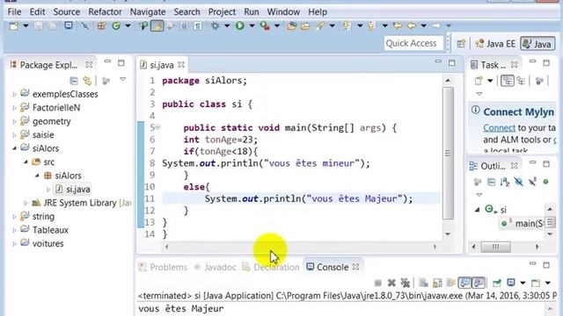563x316 pixels.
Task: Select the Tableaux project
Action: [50, 230]
